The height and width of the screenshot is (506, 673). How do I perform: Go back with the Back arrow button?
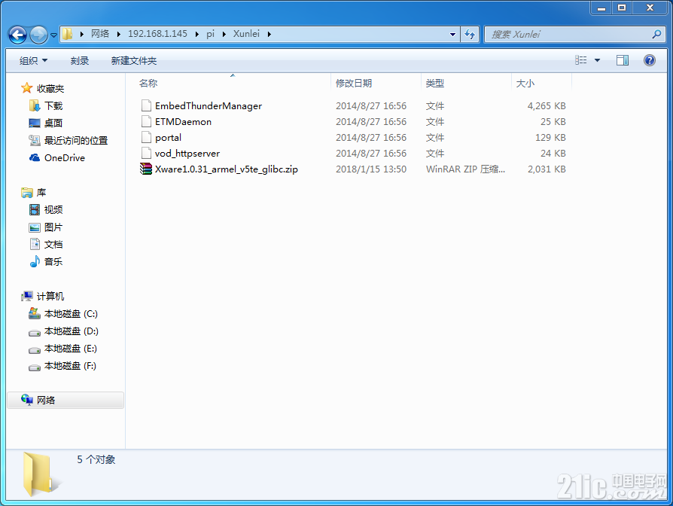17,35
